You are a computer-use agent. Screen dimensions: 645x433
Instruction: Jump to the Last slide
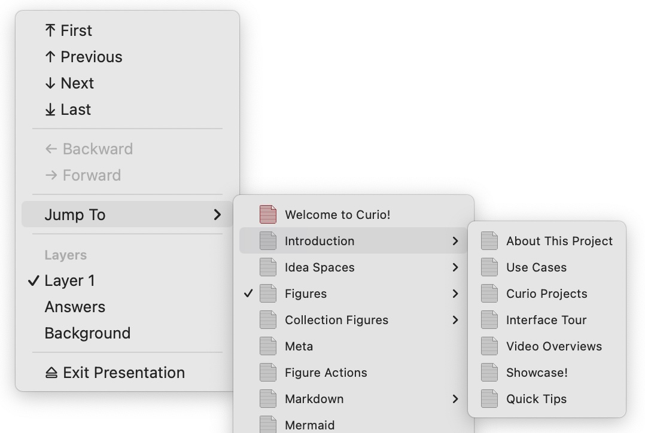point(127,109)
